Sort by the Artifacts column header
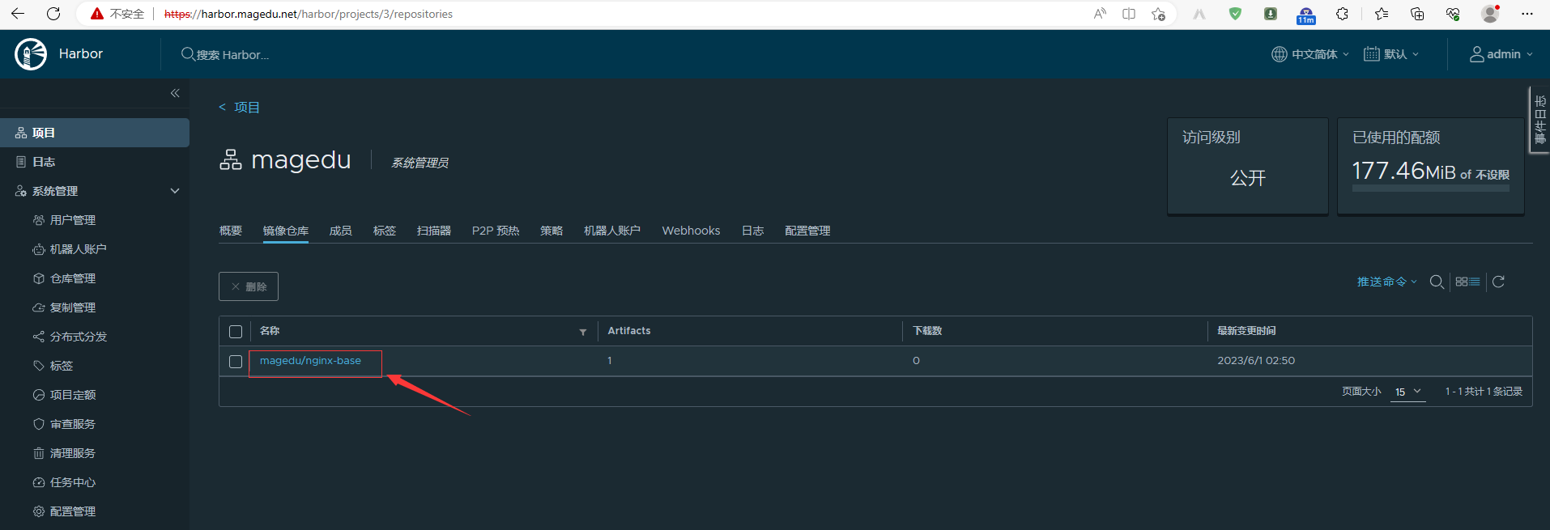Image resolution: width=1550 pixels, height=530 pixels. [629, 331]
